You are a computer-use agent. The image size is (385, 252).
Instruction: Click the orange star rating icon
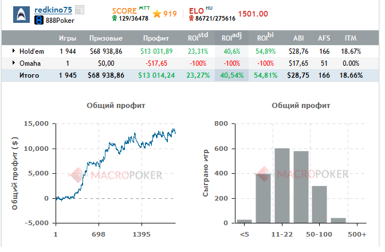pyautogui.click(x=157, y=14)
